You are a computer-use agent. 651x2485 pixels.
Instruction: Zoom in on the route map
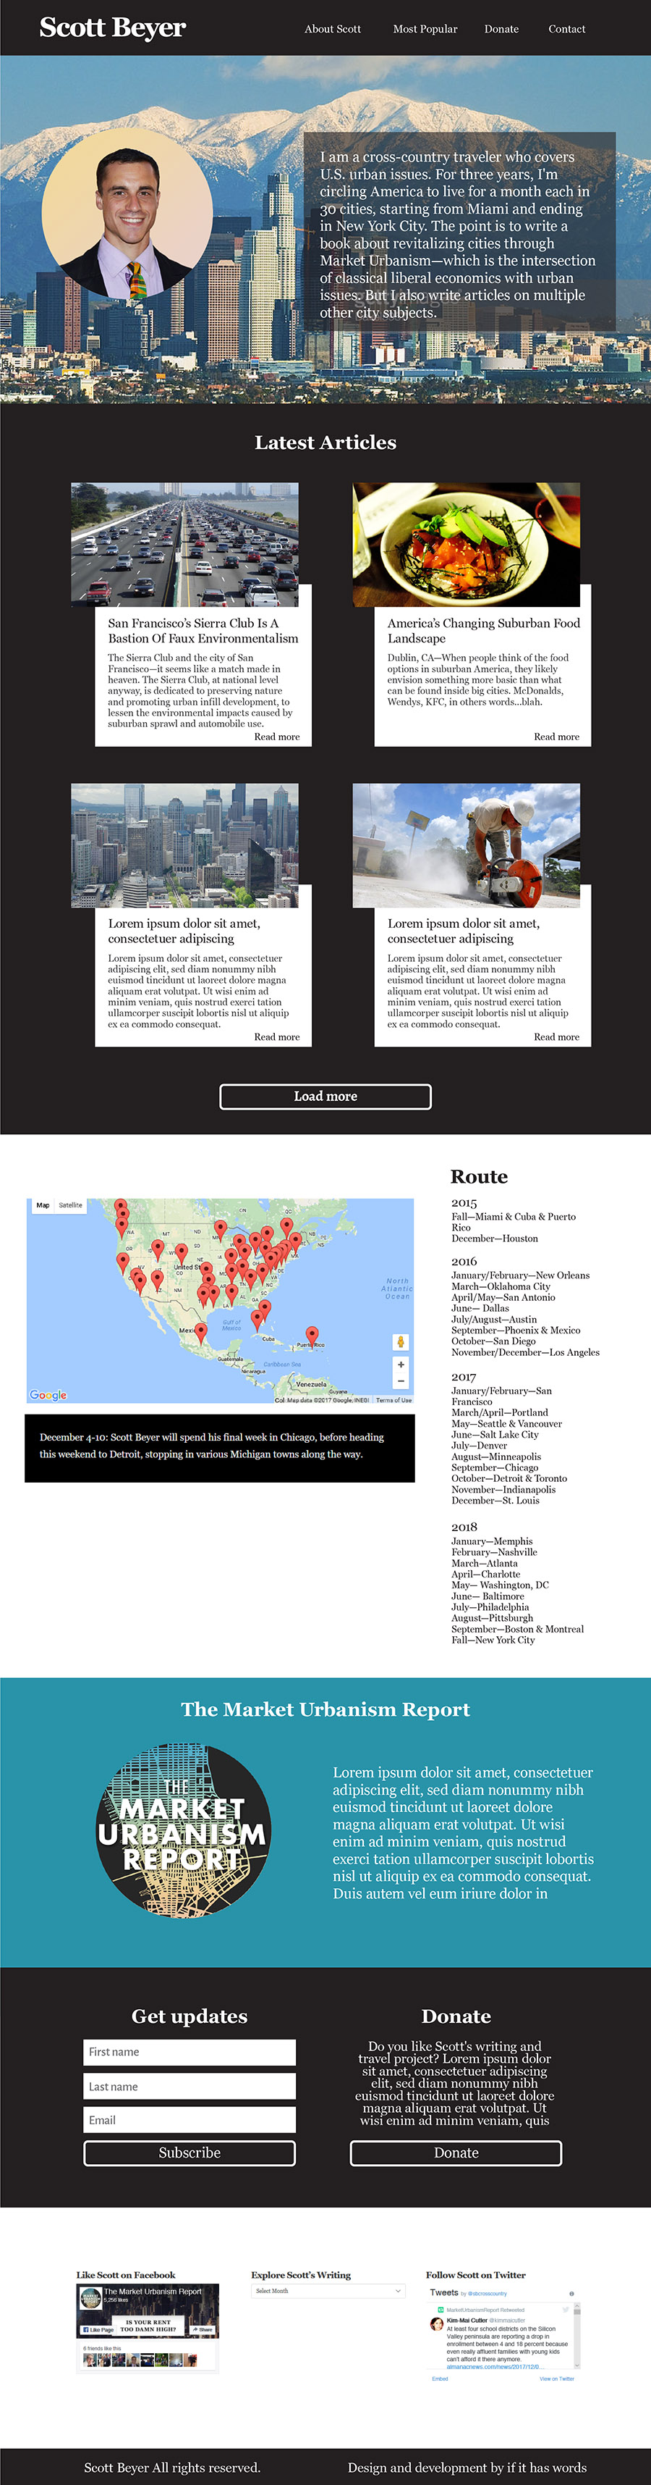point(401,1364)
